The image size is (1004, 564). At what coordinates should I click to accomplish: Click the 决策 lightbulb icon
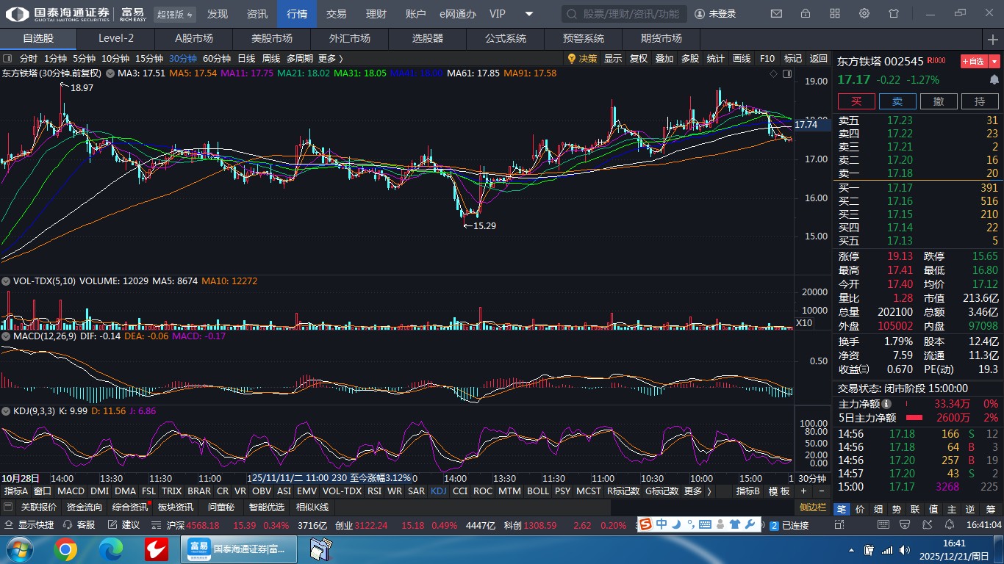572,59
